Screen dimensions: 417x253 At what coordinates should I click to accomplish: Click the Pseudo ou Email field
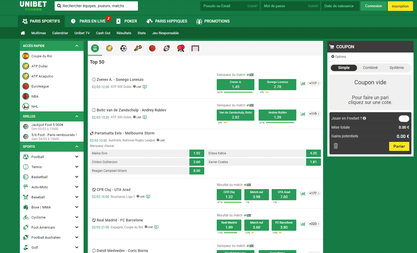[230, 6]
